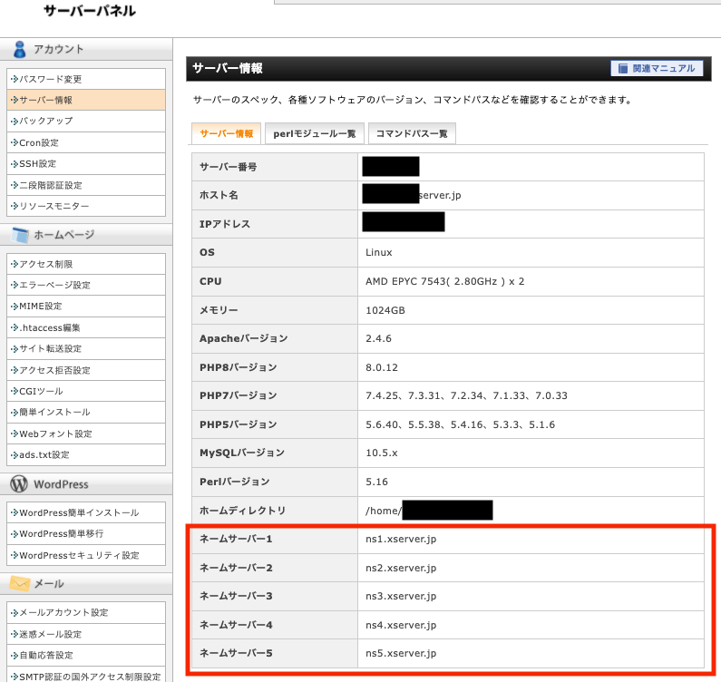Click the manual icon beside 関連マニュアル

click(x=623, y=68)
